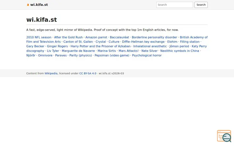The width and height of the screenshot is (234, 146).
Task: Open the Psychological horror article
Action: [147, 55]
